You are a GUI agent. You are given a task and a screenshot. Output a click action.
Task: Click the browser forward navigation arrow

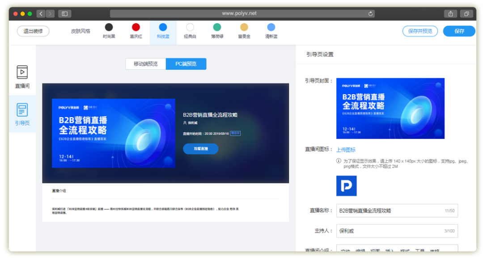50,13
